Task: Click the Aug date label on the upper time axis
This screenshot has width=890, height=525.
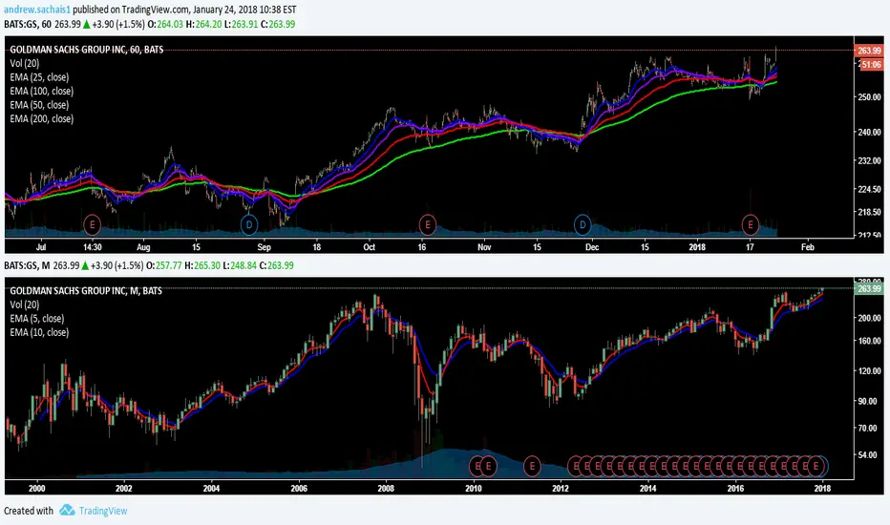Action: pos(143,247)
